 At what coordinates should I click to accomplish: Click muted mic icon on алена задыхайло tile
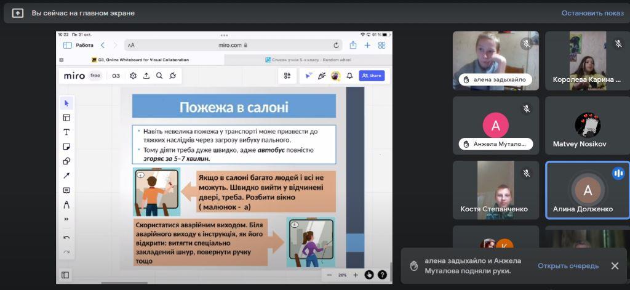527,44
